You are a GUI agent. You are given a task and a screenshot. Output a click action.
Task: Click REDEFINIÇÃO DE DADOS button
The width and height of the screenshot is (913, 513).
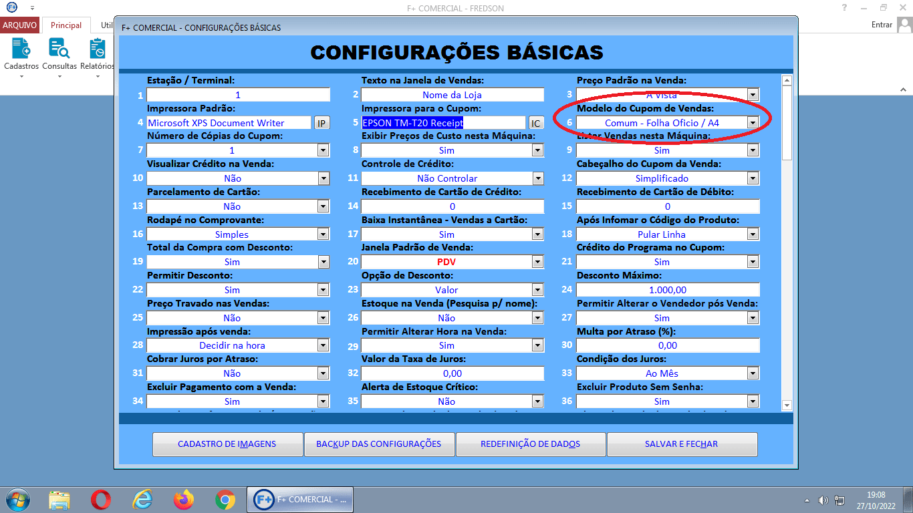pyautogui.click(x=531, y=444)
